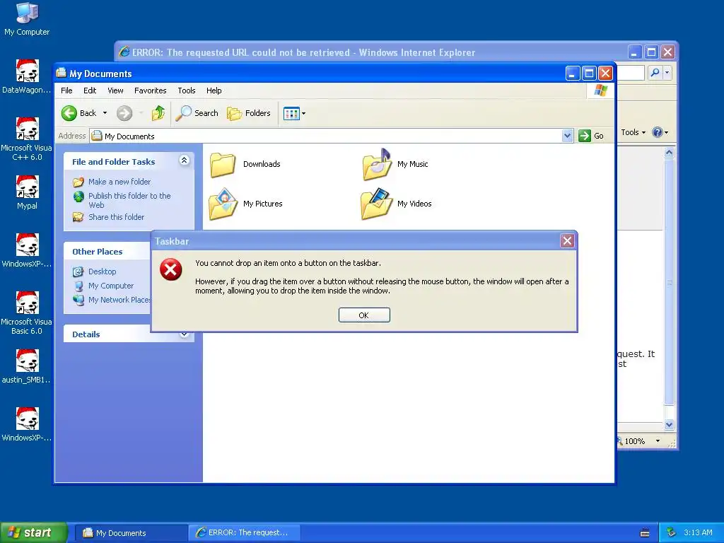
Task: Click the Back arrow icon in My Documents
Action: pyautogui.click(x=69, y=113)
